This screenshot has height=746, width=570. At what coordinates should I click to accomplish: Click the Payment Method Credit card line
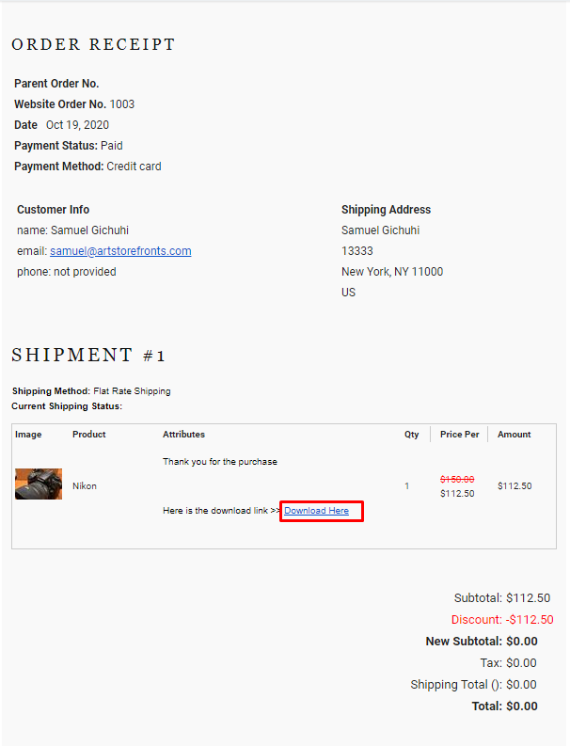coord(87,167)
